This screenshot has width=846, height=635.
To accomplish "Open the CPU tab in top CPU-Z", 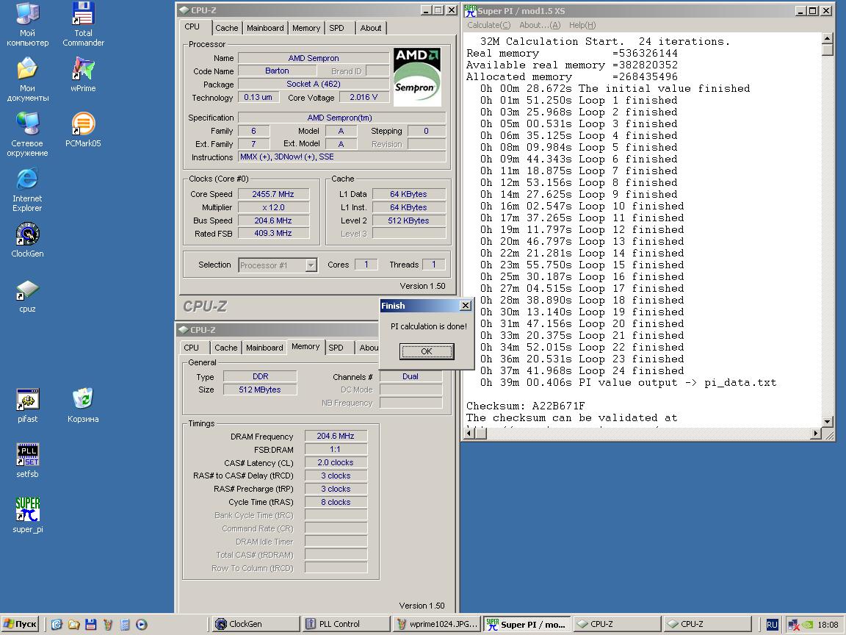I will (192, 27).
